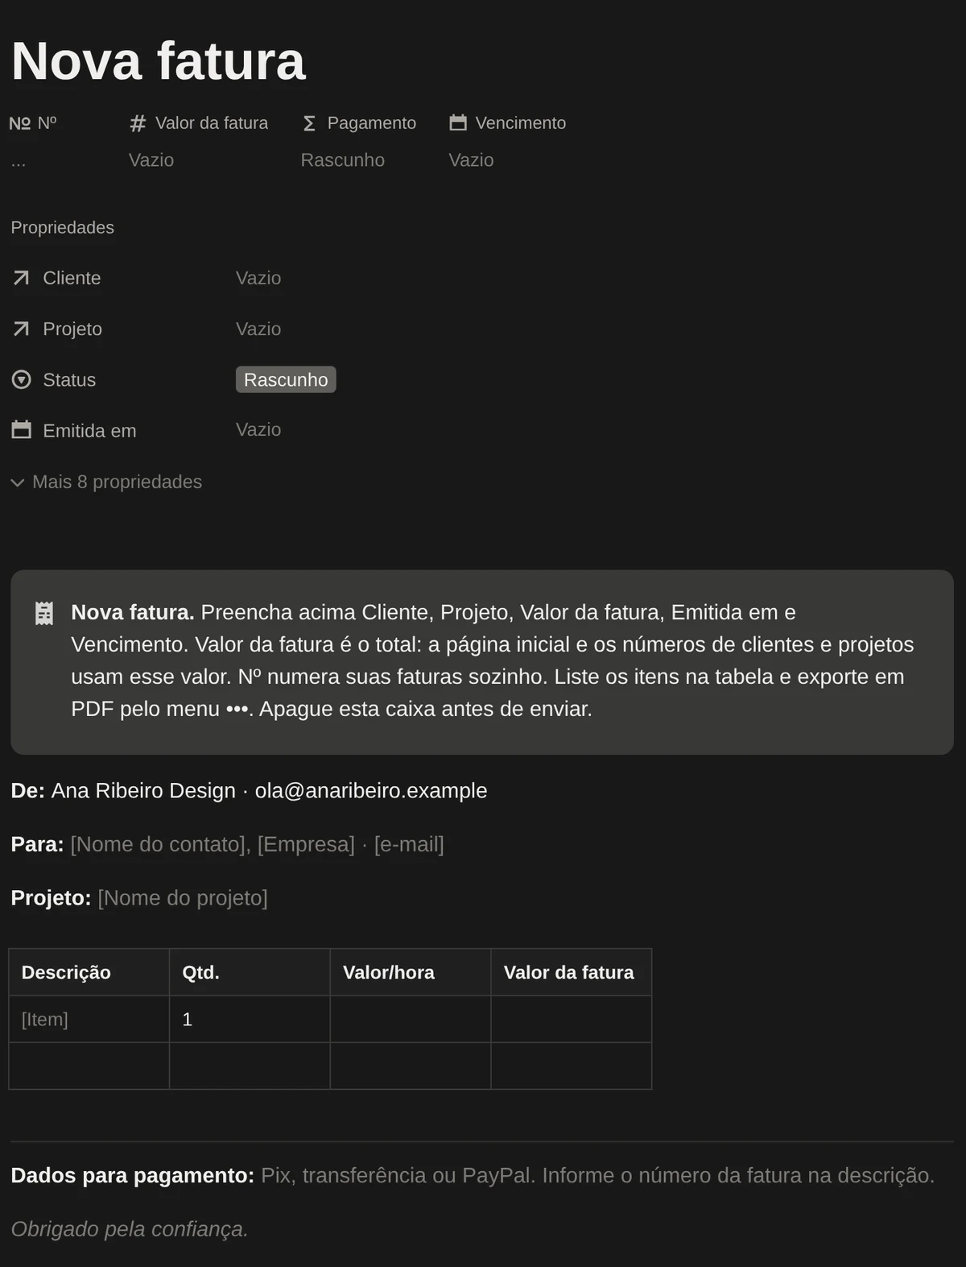
Task: Click the Qtd. table header cell
Action: pos(250,972)
